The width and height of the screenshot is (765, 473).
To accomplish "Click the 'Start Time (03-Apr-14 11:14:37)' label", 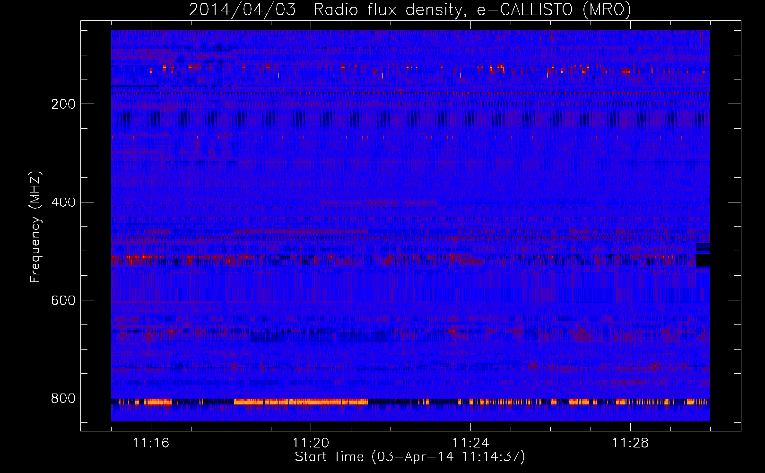I will point(410,457).
